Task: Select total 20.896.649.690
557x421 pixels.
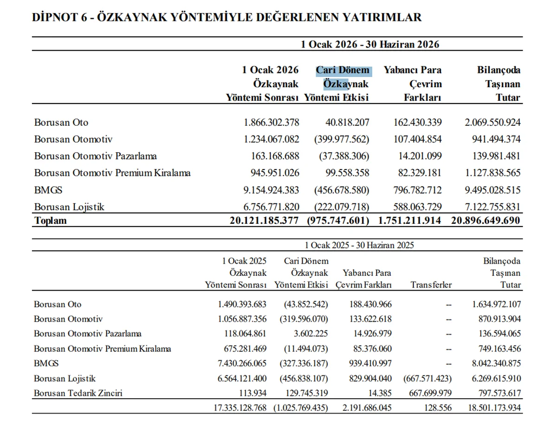Action: click(x=486, y=220)
